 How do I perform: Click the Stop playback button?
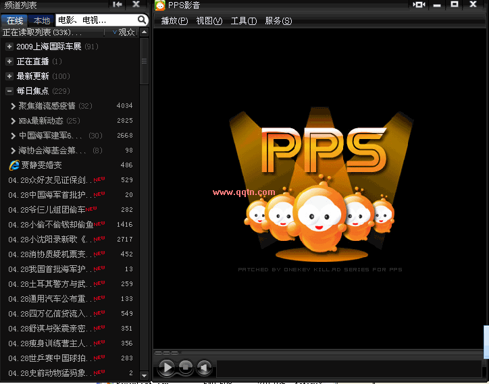coord(185,368)
